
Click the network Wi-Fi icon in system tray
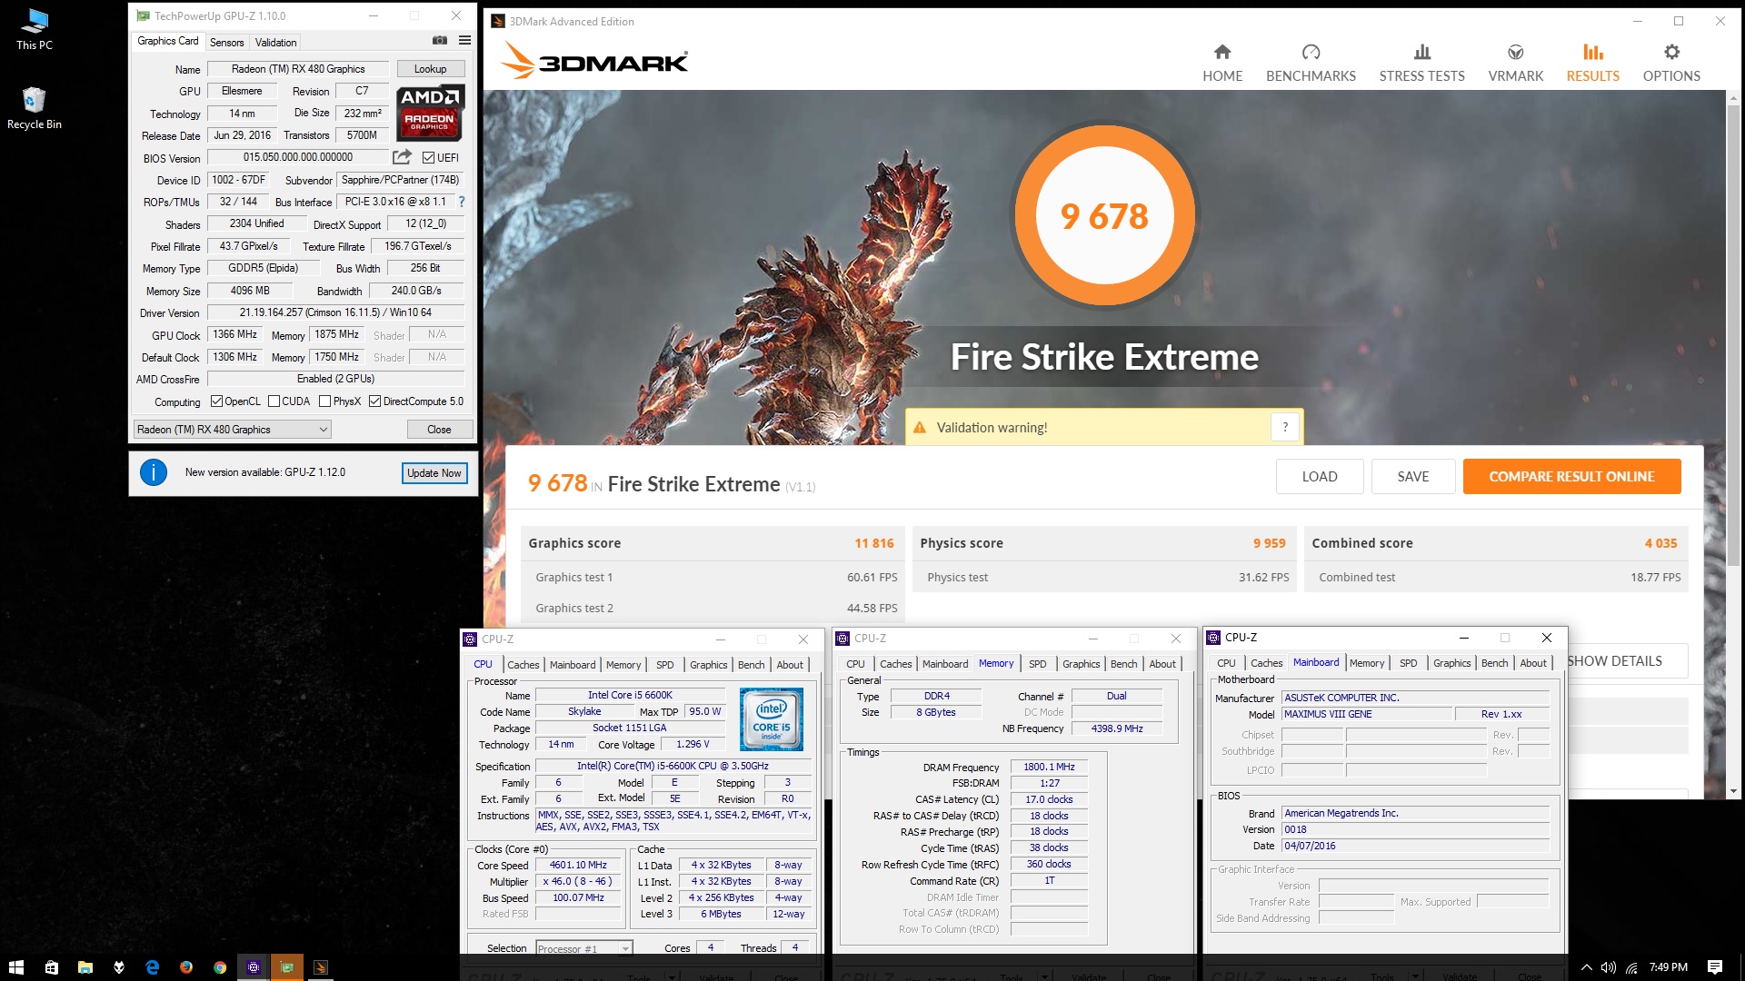click(1631, 967)
